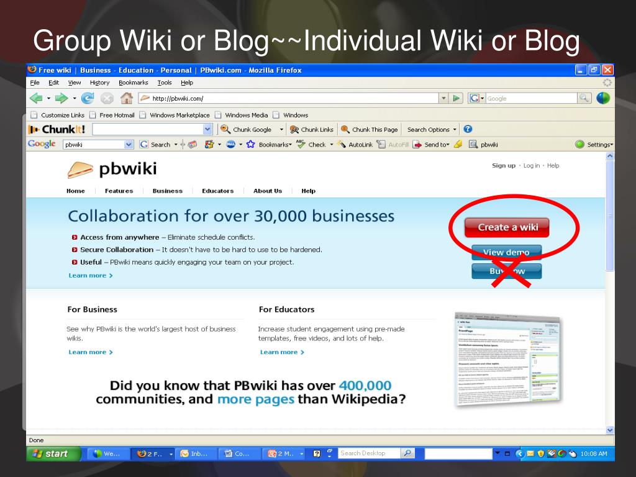Go back with the green Back arrow
The height and width of the screenshot is (477, 636).
[x=37, y=98]
